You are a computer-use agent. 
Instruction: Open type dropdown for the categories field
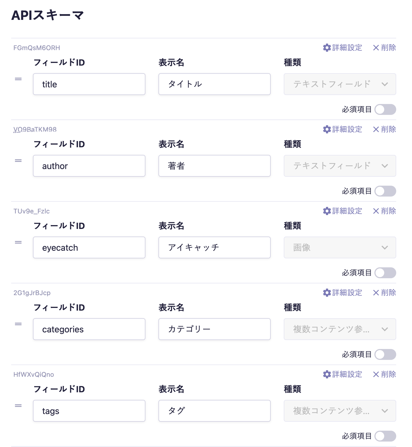pyautogui.click(x=340, y=329)
